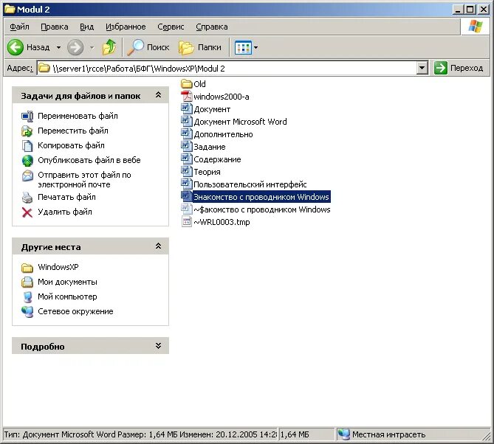Select the file Пользовательский интерфейс
Viewport: 494px width, 444px height.
250,184
